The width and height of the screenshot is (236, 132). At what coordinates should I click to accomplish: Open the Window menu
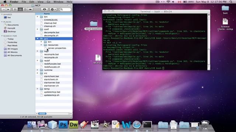click(58, 2)
